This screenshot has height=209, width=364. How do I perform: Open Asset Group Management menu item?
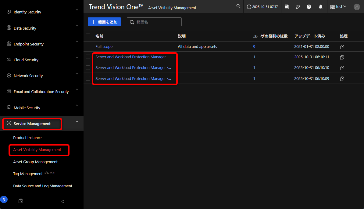(35, 162)
